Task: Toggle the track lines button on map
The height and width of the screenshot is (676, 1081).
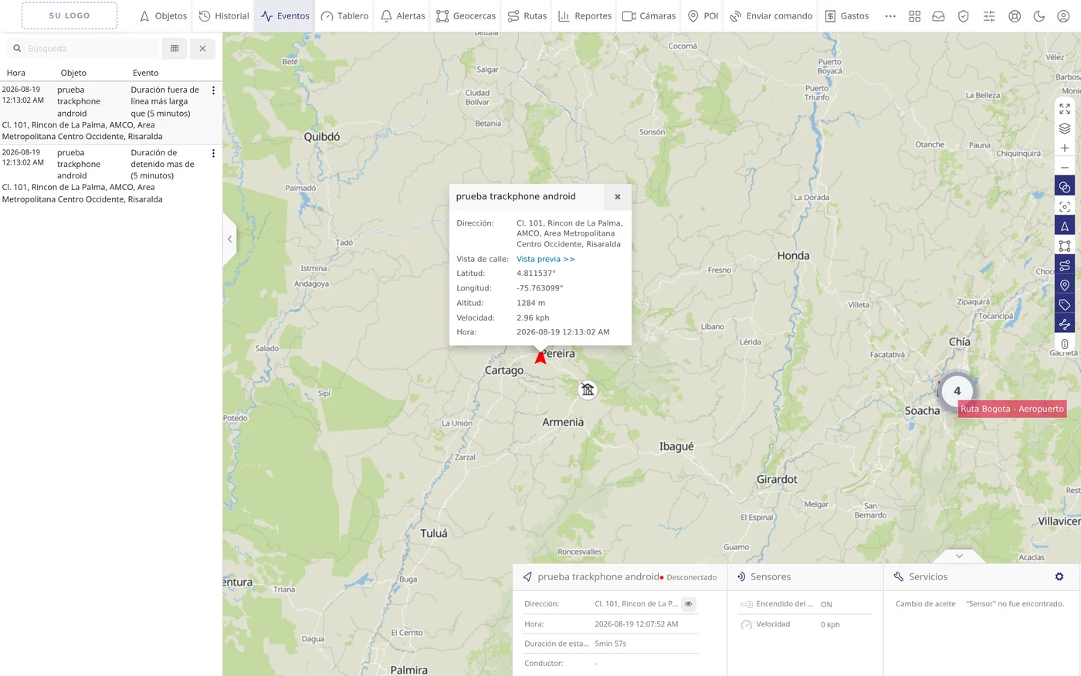Action: tap(1065, 324)
